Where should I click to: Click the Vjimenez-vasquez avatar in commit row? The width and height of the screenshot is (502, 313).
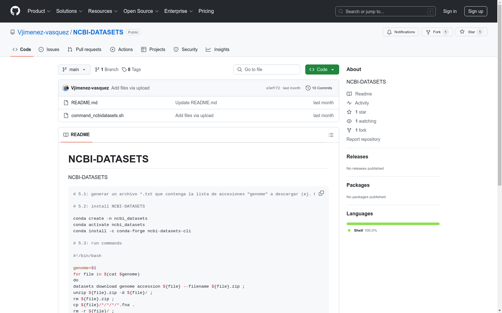tap(66, 88)
